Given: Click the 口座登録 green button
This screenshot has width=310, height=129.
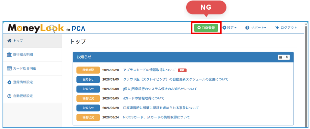Looking at the screenshot, I should point(206,28).
